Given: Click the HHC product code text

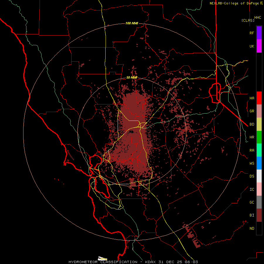Looking at the screenshot, I should [258, 18].
